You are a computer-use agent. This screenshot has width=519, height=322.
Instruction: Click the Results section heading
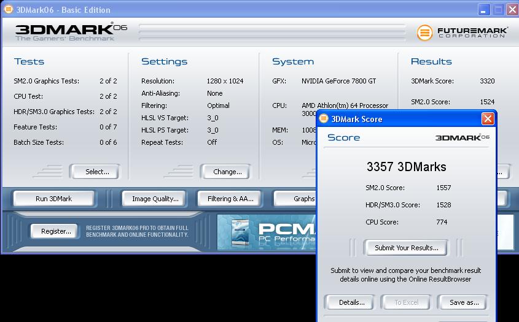click(x=431, y=61)
